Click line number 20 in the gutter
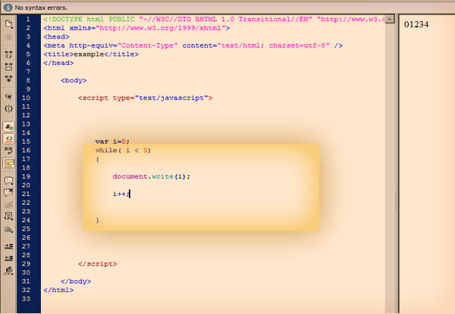 pos(26,185)
